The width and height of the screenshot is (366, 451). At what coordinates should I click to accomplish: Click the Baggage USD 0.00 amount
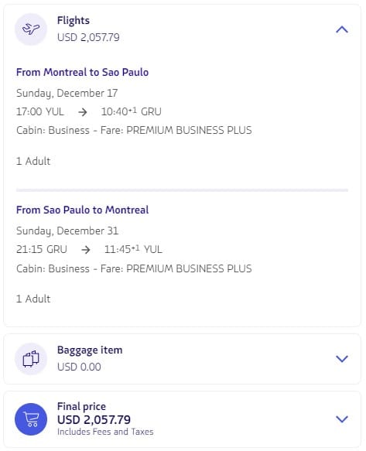tap(79, 367)
